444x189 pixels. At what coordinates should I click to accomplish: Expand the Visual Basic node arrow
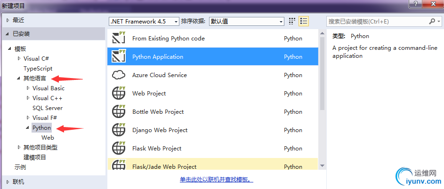(28, 88)
